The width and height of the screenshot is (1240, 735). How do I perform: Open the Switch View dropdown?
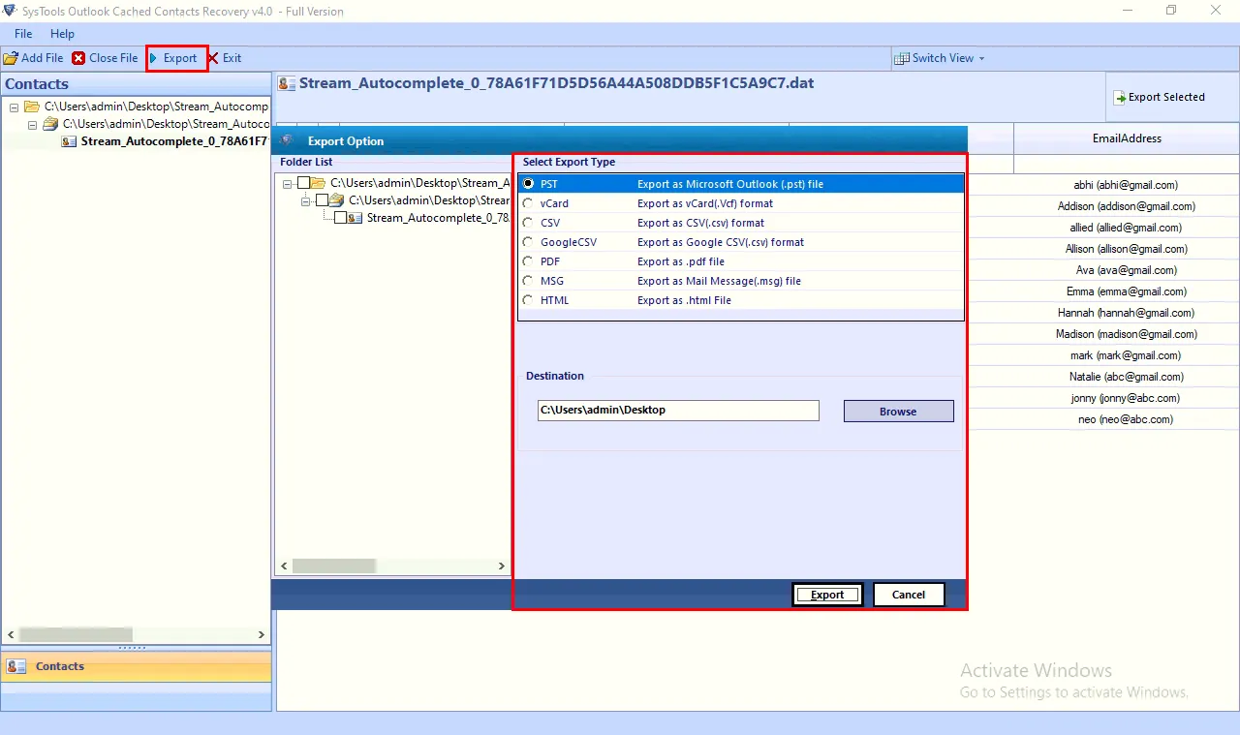point(939,58)
